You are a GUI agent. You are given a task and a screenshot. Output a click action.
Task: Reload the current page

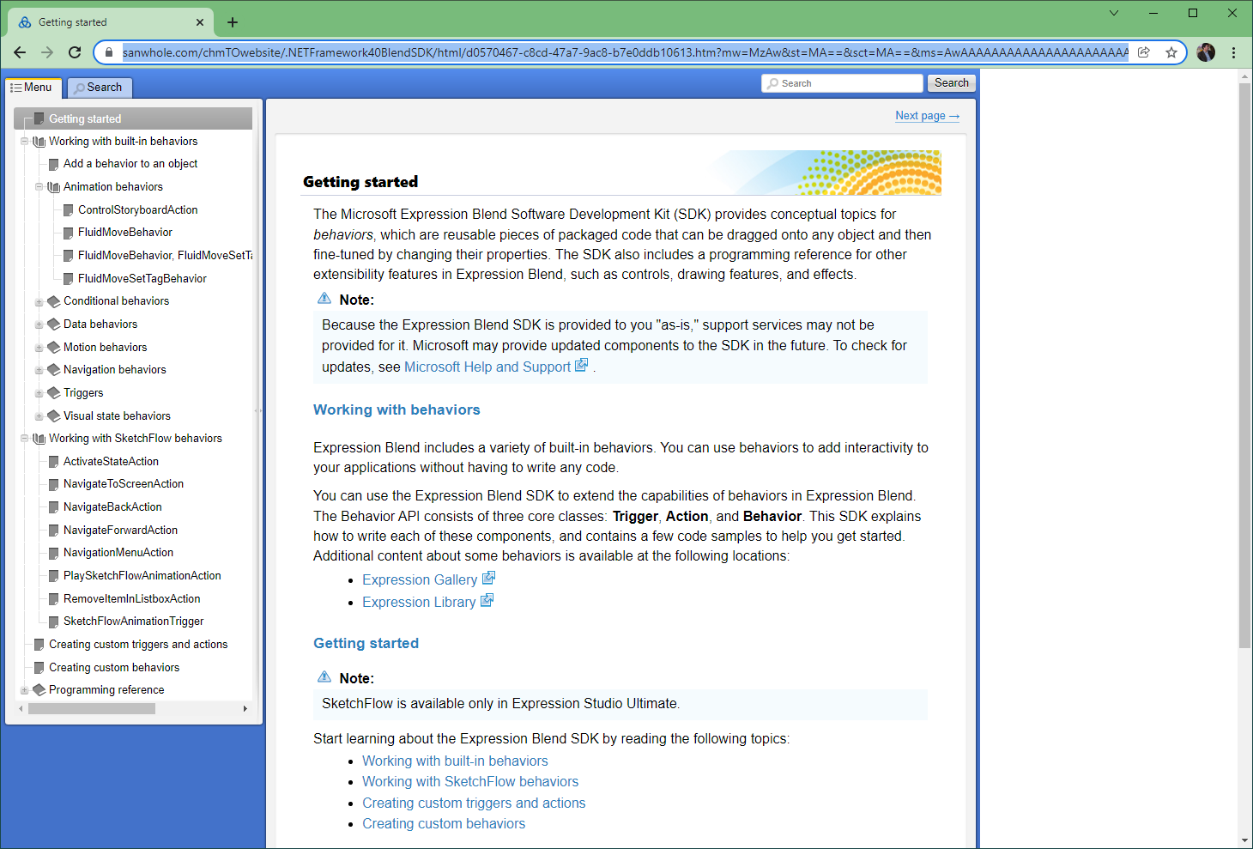[75, 52]
